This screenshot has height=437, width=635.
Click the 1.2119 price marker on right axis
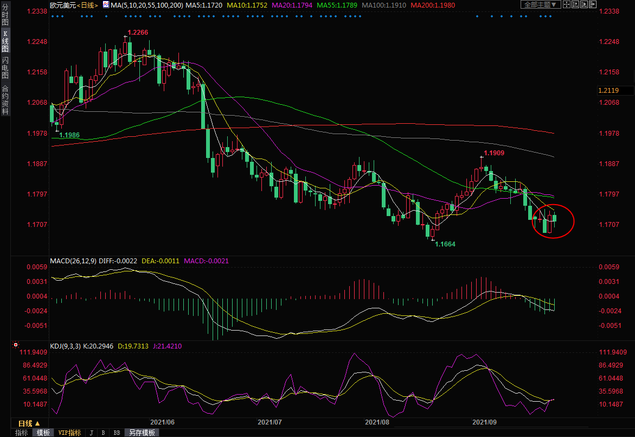[608, 90]
